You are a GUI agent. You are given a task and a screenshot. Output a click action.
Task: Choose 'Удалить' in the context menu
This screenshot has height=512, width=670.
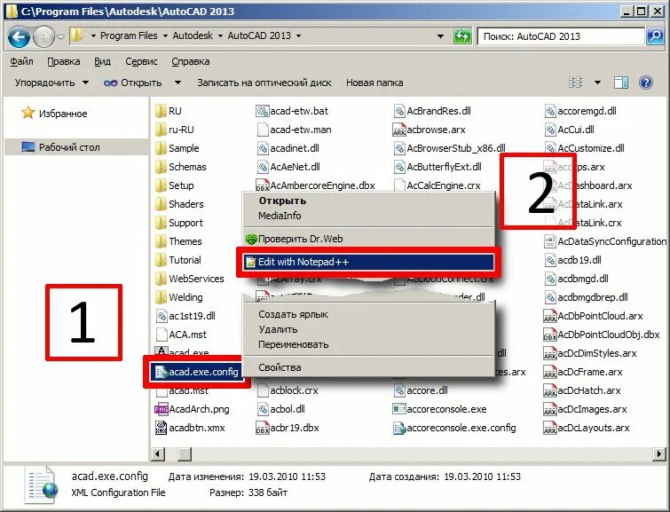point(278,329)
